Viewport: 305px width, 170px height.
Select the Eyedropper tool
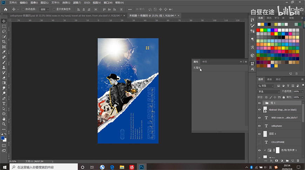pyautogui.click(x=4, y=52)
